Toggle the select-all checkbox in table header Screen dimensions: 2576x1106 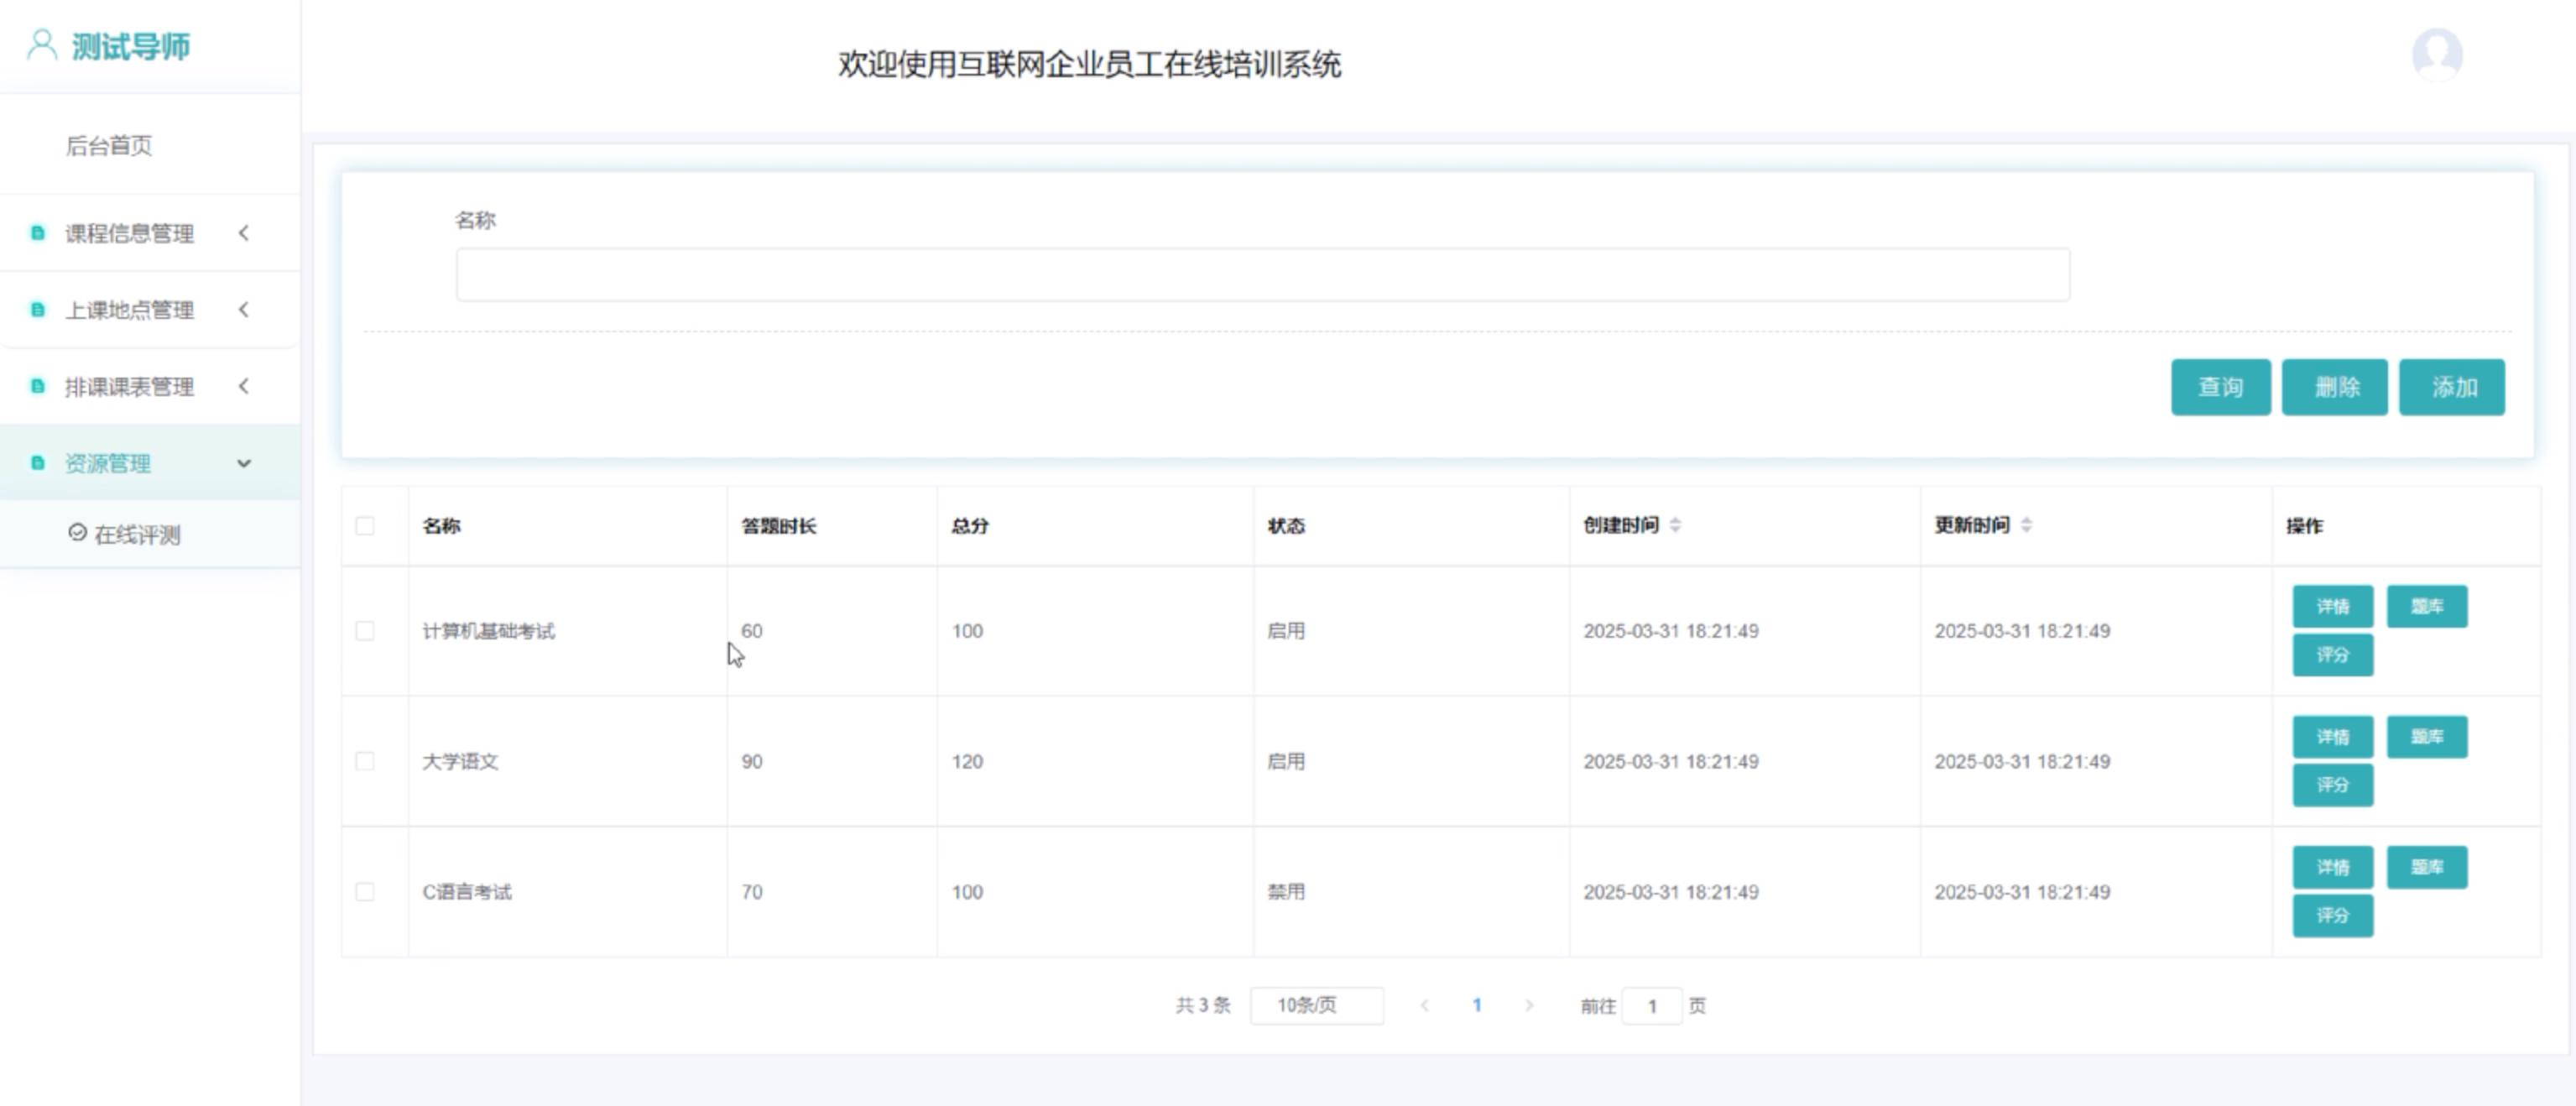click(365, 526)
